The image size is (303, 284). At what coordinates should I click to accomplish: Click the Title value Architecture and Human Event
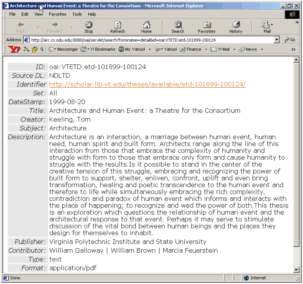coord(145,111)
